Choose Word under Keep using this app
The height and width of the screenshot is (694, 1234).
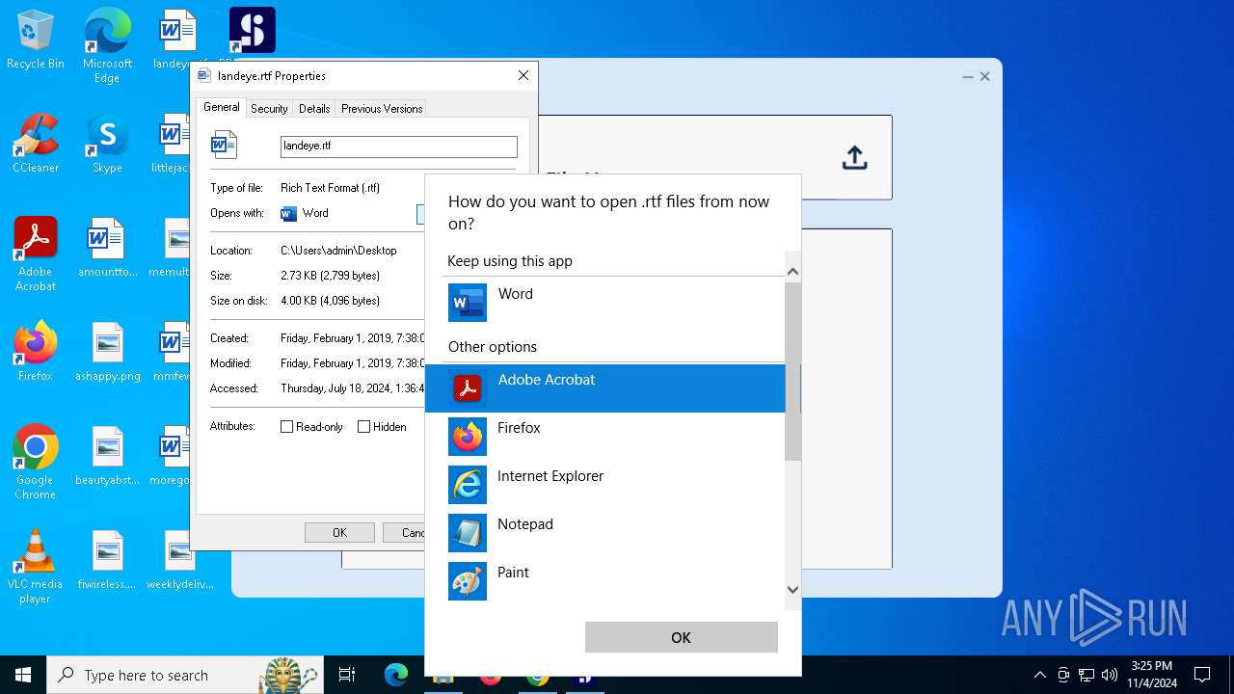pyautogui.click(x=613, y=303)
